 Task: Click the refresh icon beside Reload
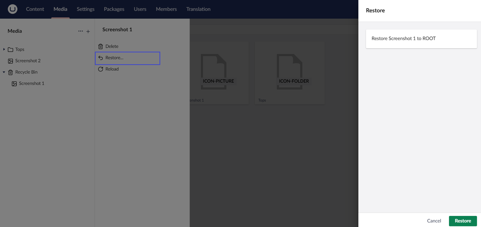click(x=101, y=69)
